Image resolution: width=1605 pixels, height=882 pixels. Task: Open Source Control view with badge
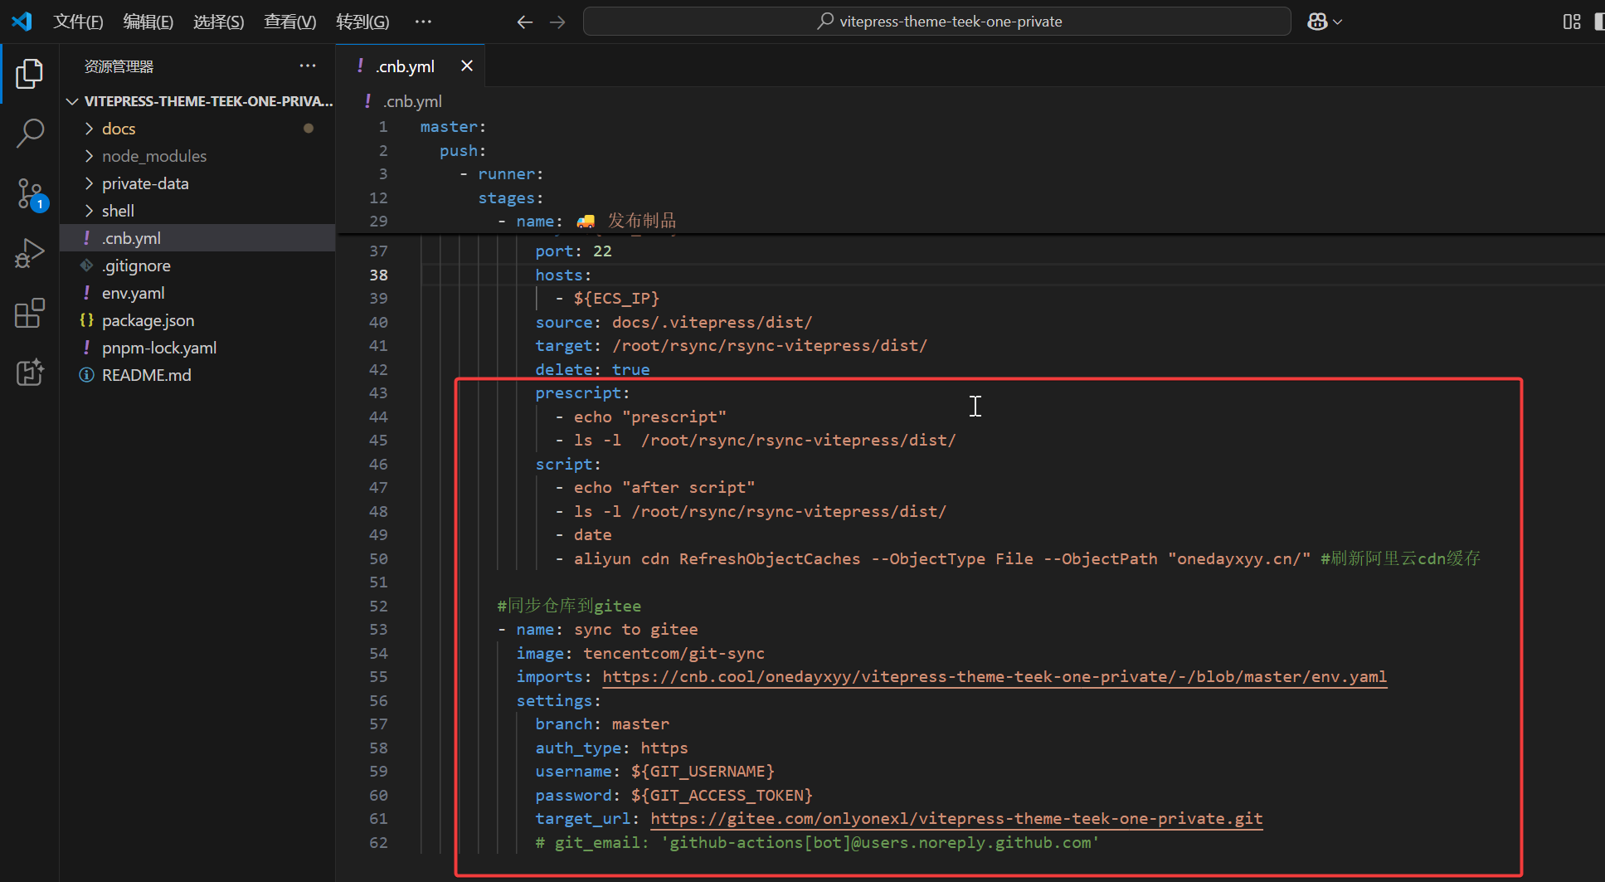tap(30, 194)
